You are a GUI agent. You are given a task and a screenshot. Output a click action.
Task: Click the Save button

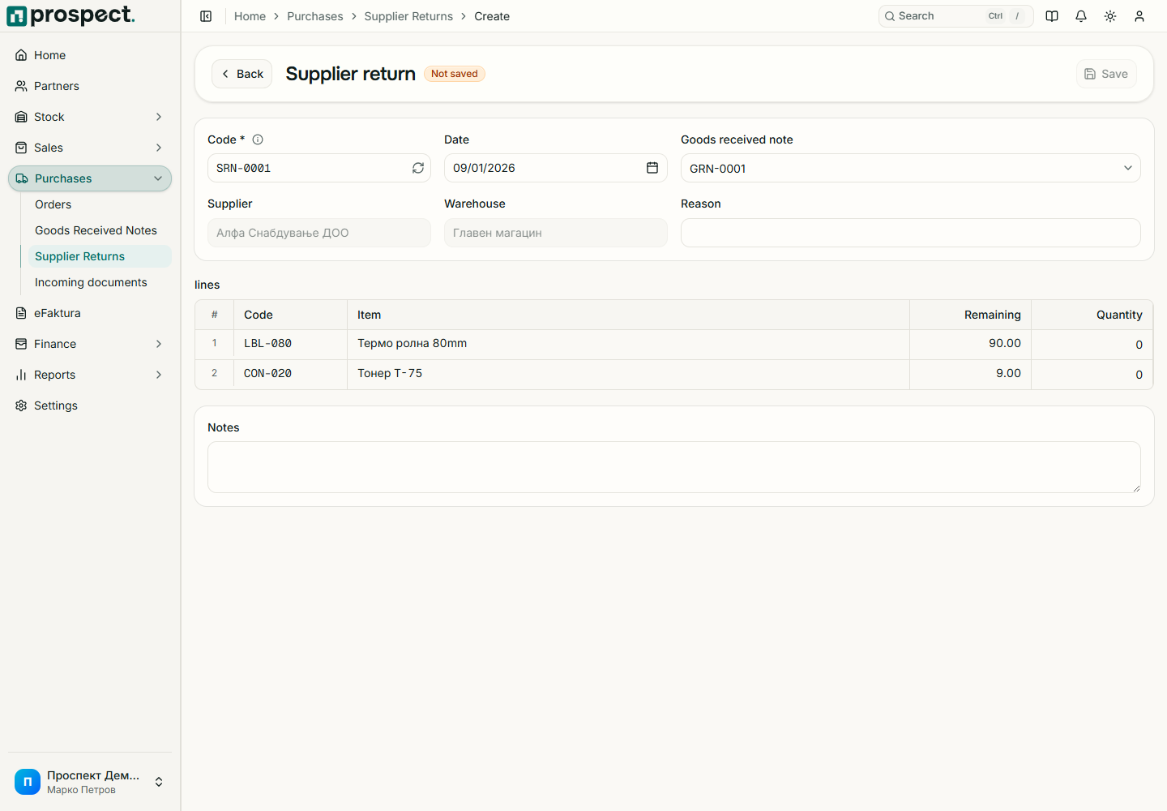[1106, 74]
